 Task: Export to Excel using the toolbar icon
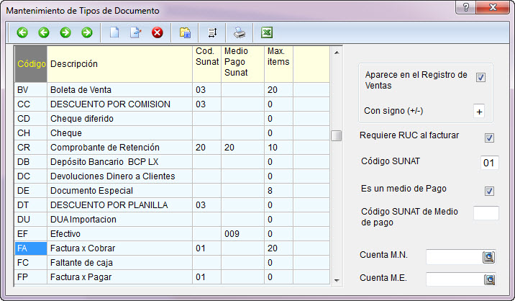267,32
